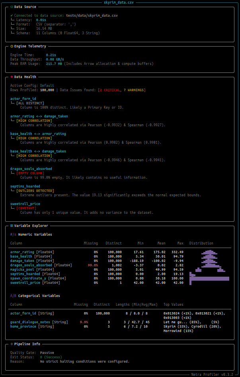The width and height of the screenshot is (240, 377).
Task: Click the Active Config Default value
Action: click(47, 86)
